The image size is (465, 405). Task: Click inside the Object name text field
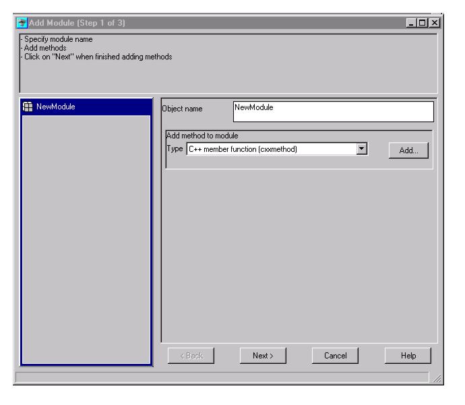pos(333,111)
